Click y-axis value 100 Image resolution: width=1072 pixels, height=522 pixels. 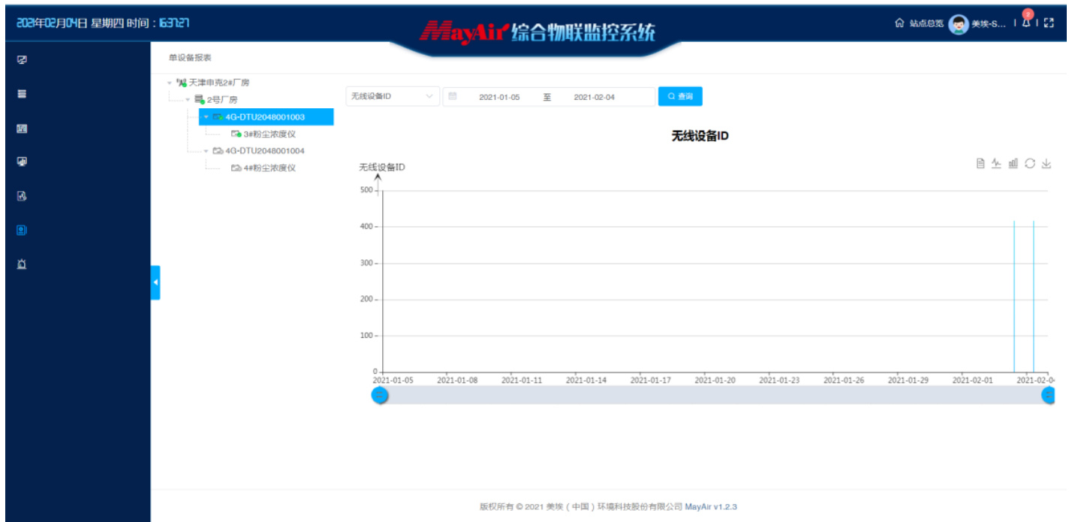coord(366,335)
